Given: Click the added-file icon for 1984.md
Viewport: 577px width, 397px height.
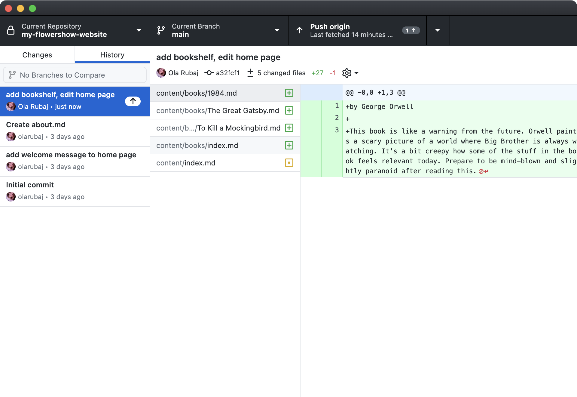Looking at the screenshot, I should coord(289,93).
